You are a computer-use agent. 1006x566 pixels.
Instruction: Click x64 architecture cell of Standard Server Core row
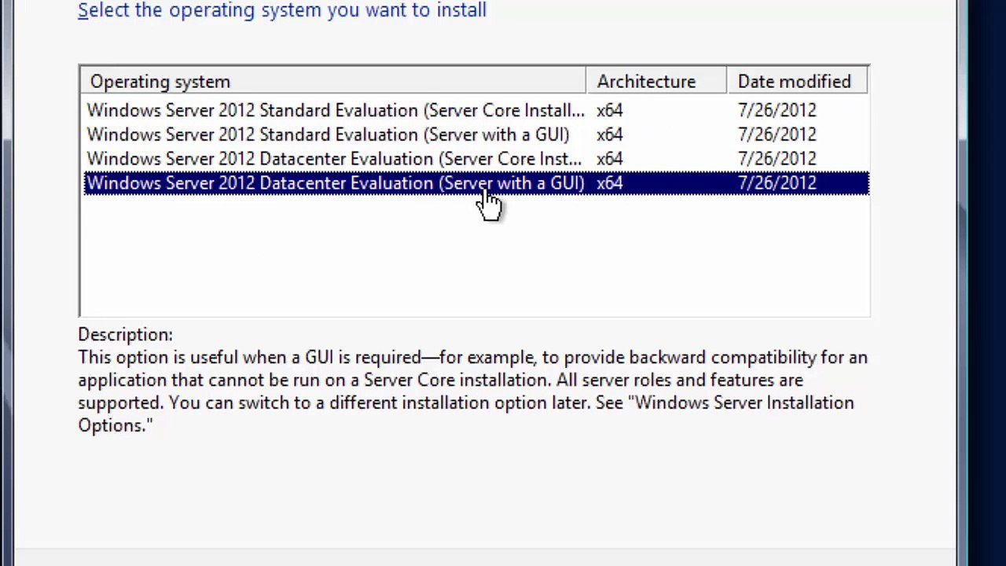610,111
